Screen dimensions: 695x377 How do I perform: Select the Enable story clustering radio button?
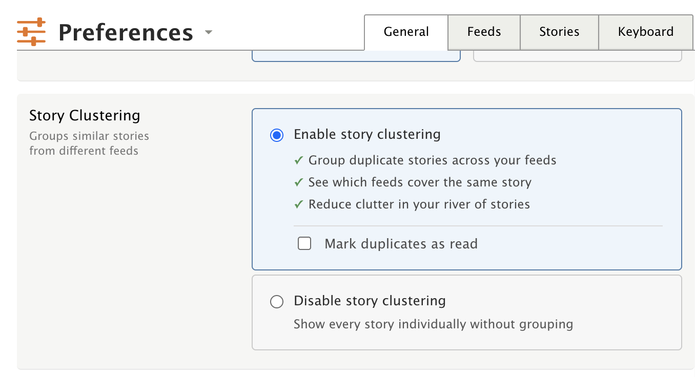coord(277,135)
